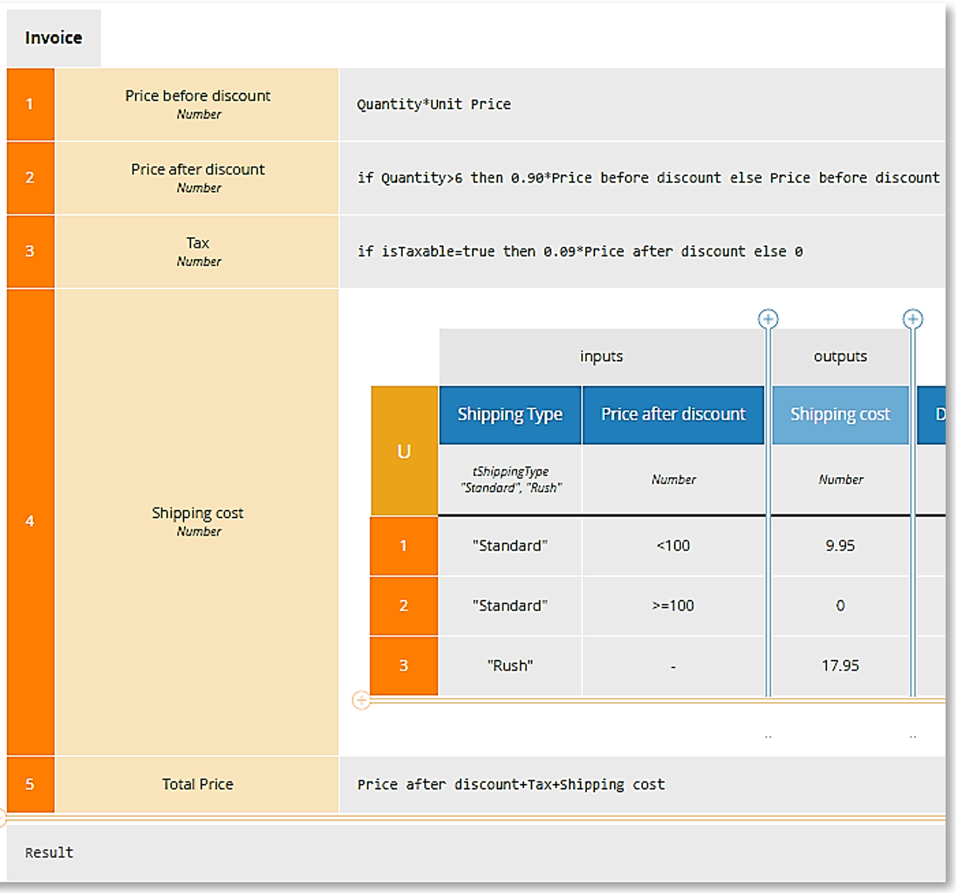Click the add-column plus icon after inputs
The height and width of the screenshot is (893, 956).
[768, 319]
